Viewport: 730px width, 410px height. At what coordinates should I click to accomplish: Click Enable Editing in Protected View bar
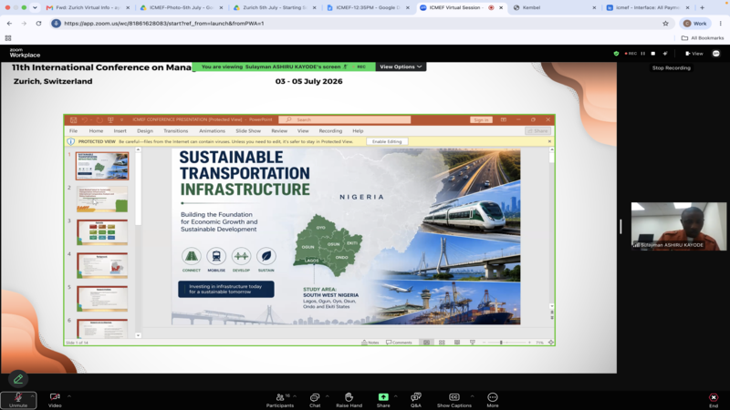(x=387, y=141)
